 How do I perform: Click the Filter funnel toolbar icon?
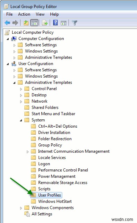pos(74,23)
